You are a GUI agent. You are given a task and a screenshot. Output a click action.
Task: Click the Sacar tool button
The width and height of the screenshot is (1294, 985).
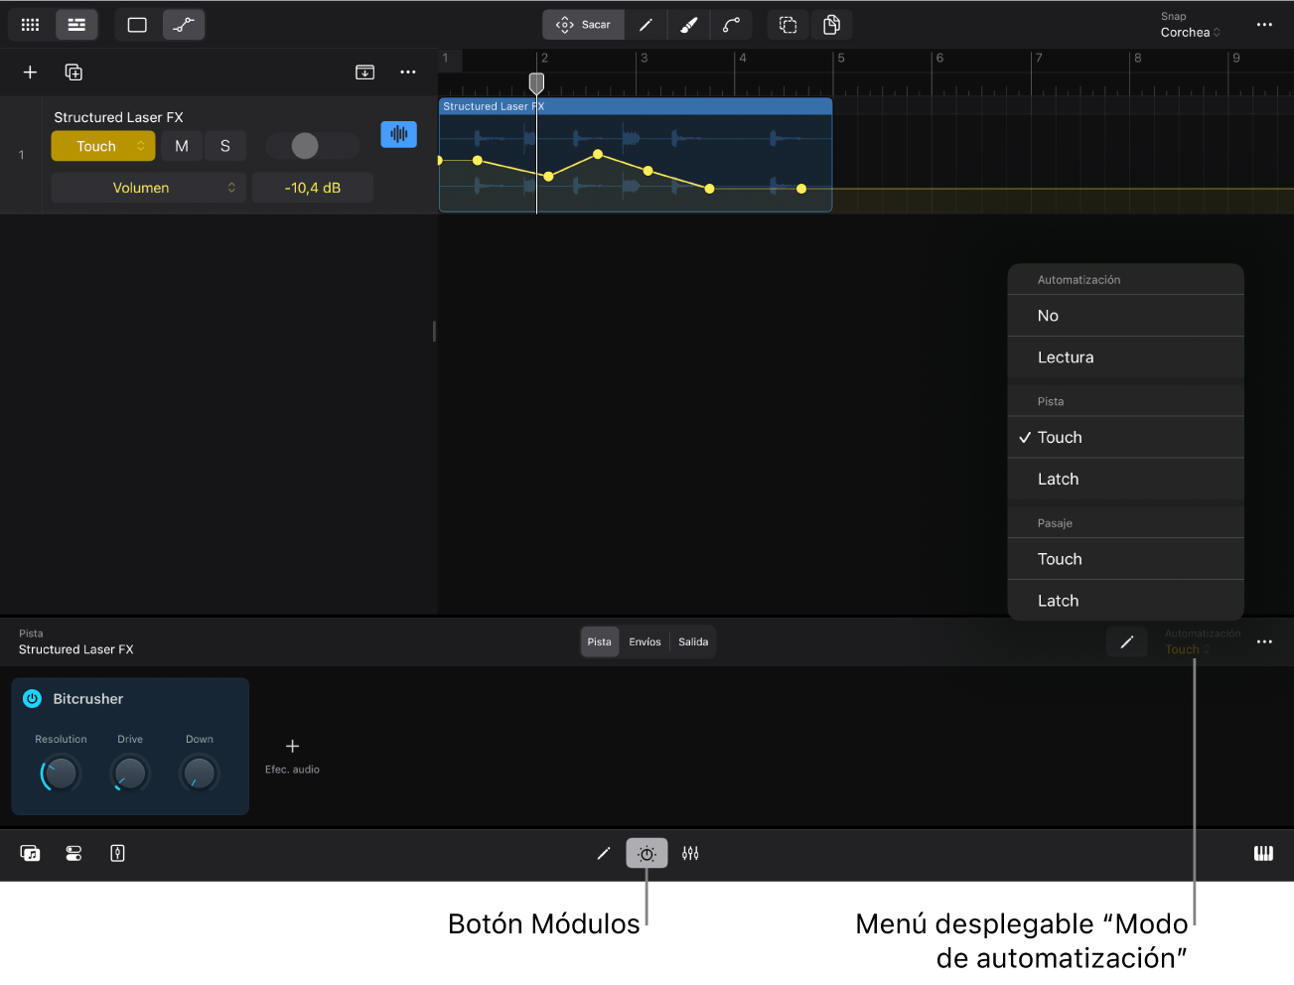[584, 25]
